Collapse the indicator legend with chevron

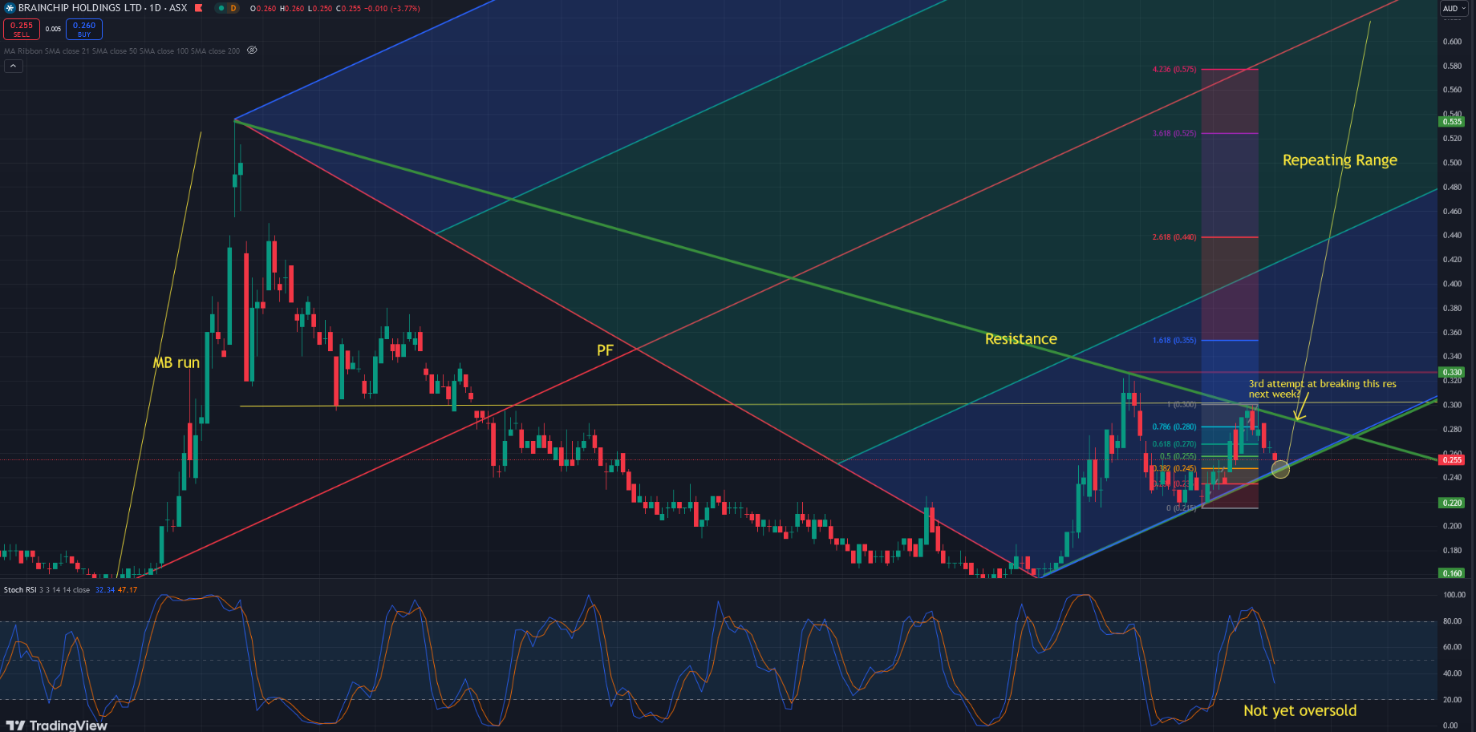coord(14,66)
